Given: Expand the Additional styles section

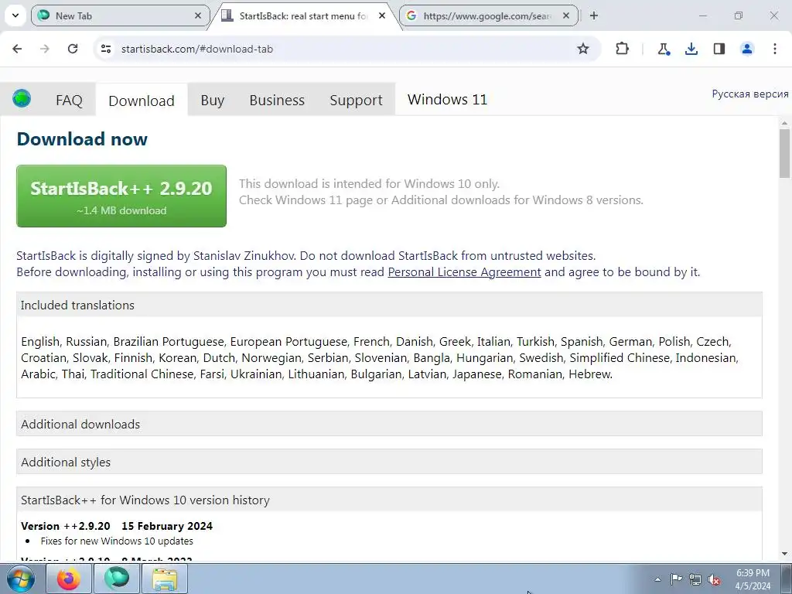Looking at the screenshot, I should (x=389, y=462).
